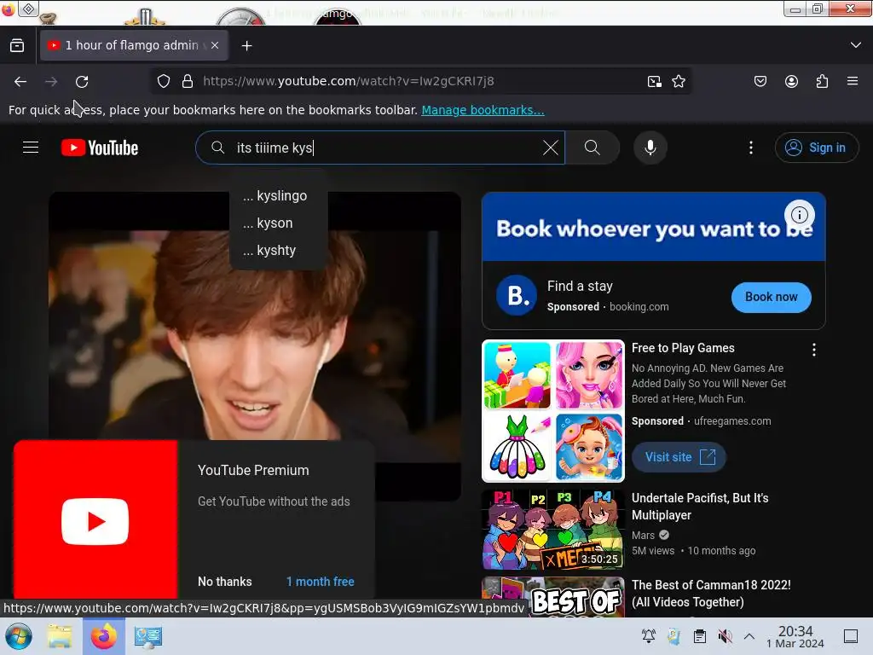Click the video player frame
Screen dimensions: 873x655
(x=254, y=346)
